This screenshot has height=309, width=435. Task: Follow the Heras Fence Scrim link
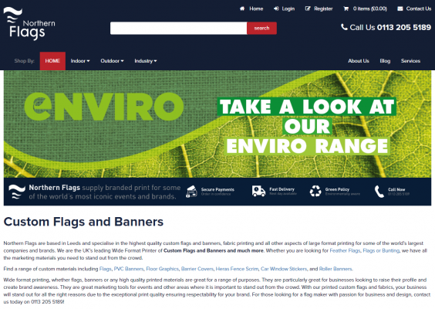tap(237, 269)
